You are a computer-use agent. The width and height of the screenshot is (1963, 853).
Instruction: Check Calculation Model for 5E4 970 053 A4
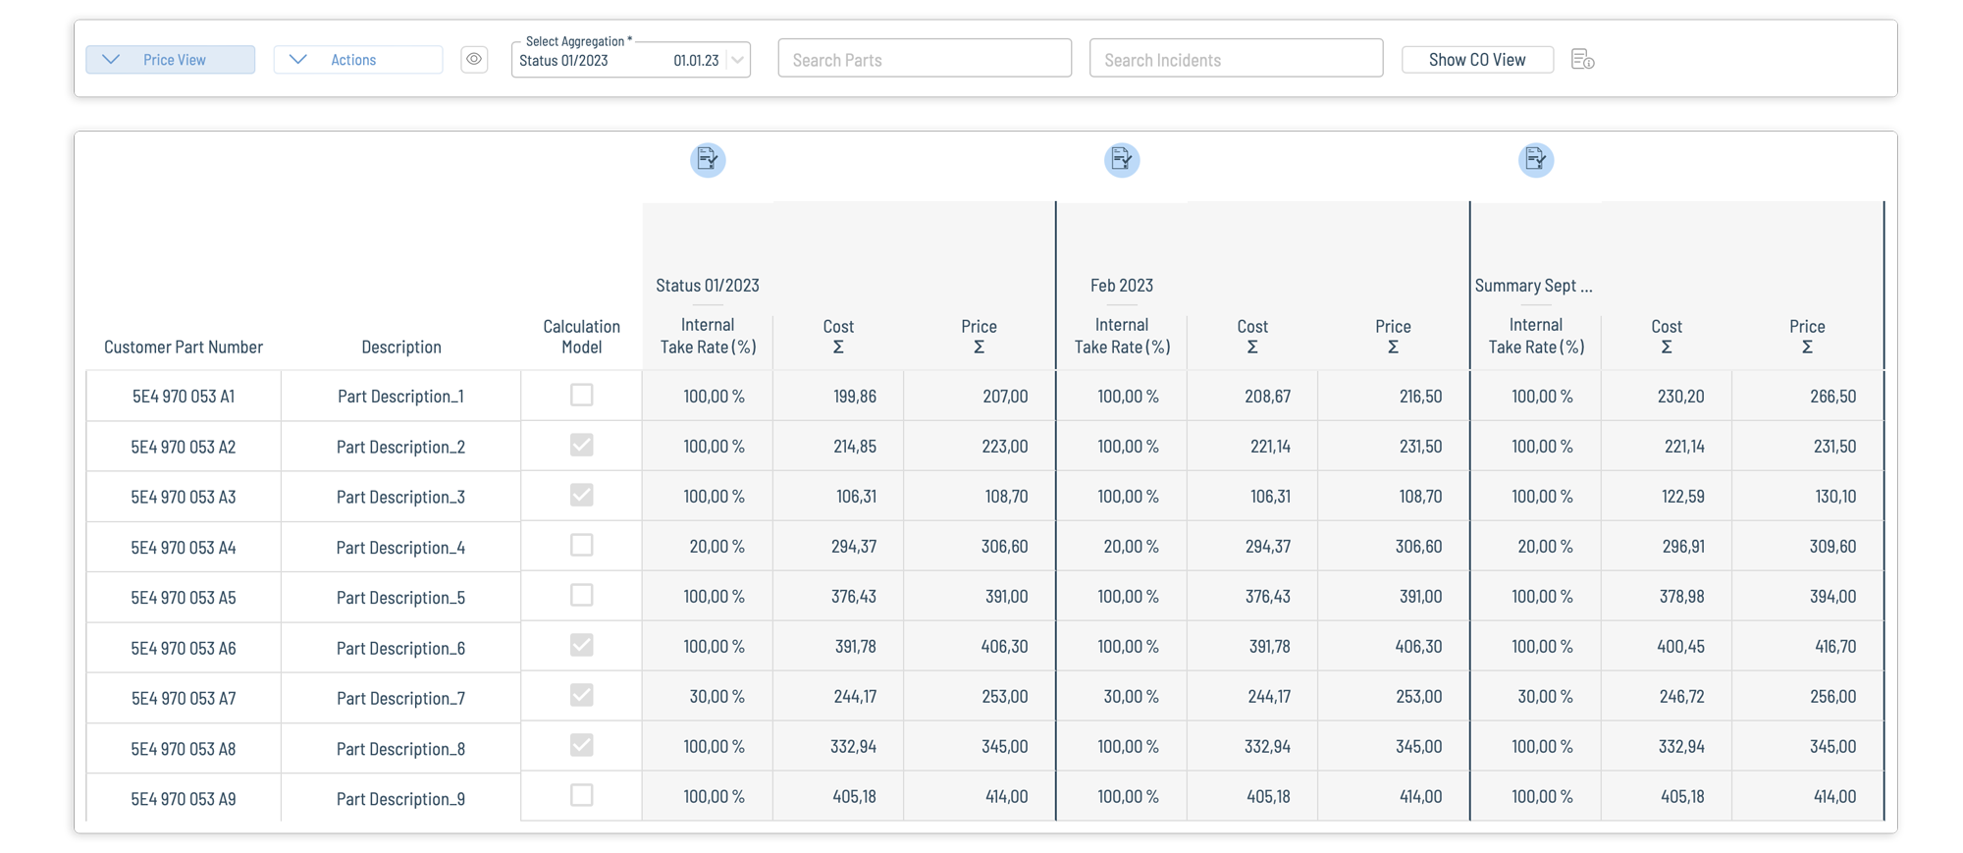point(582,545)
